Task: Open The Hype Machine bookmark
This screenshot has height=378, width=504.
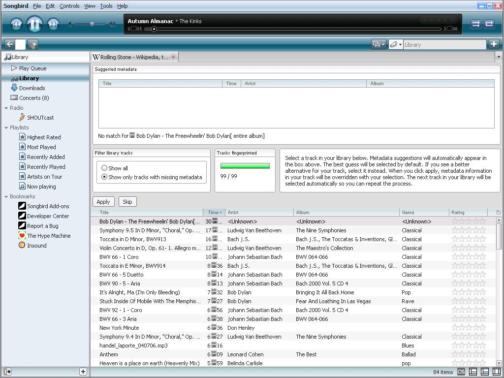Action: (x=49, y=236)
